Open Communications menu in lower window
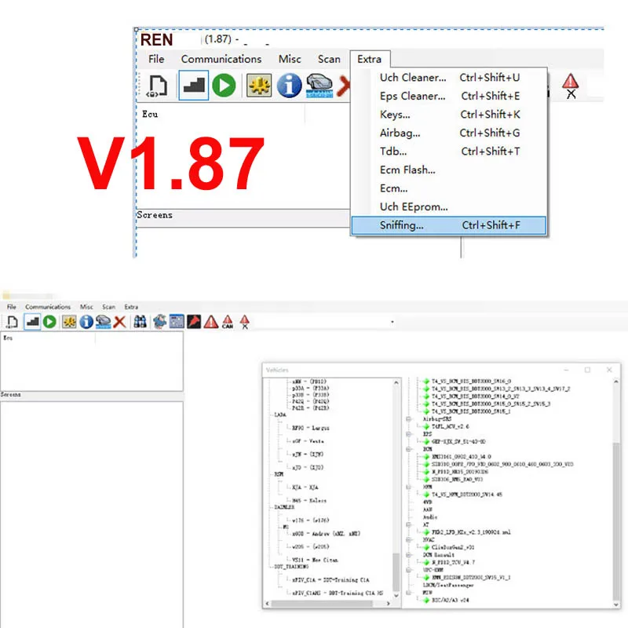This screenshot has width=628, height=628. tap(48, 307)
